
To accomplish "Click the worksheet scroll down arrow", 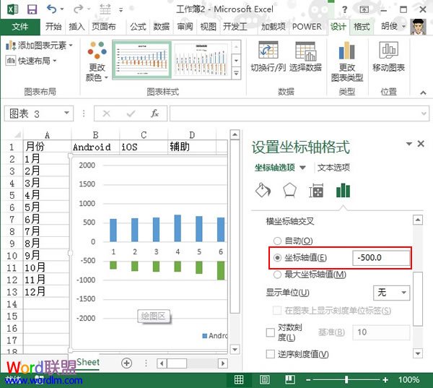I will 235,349.
